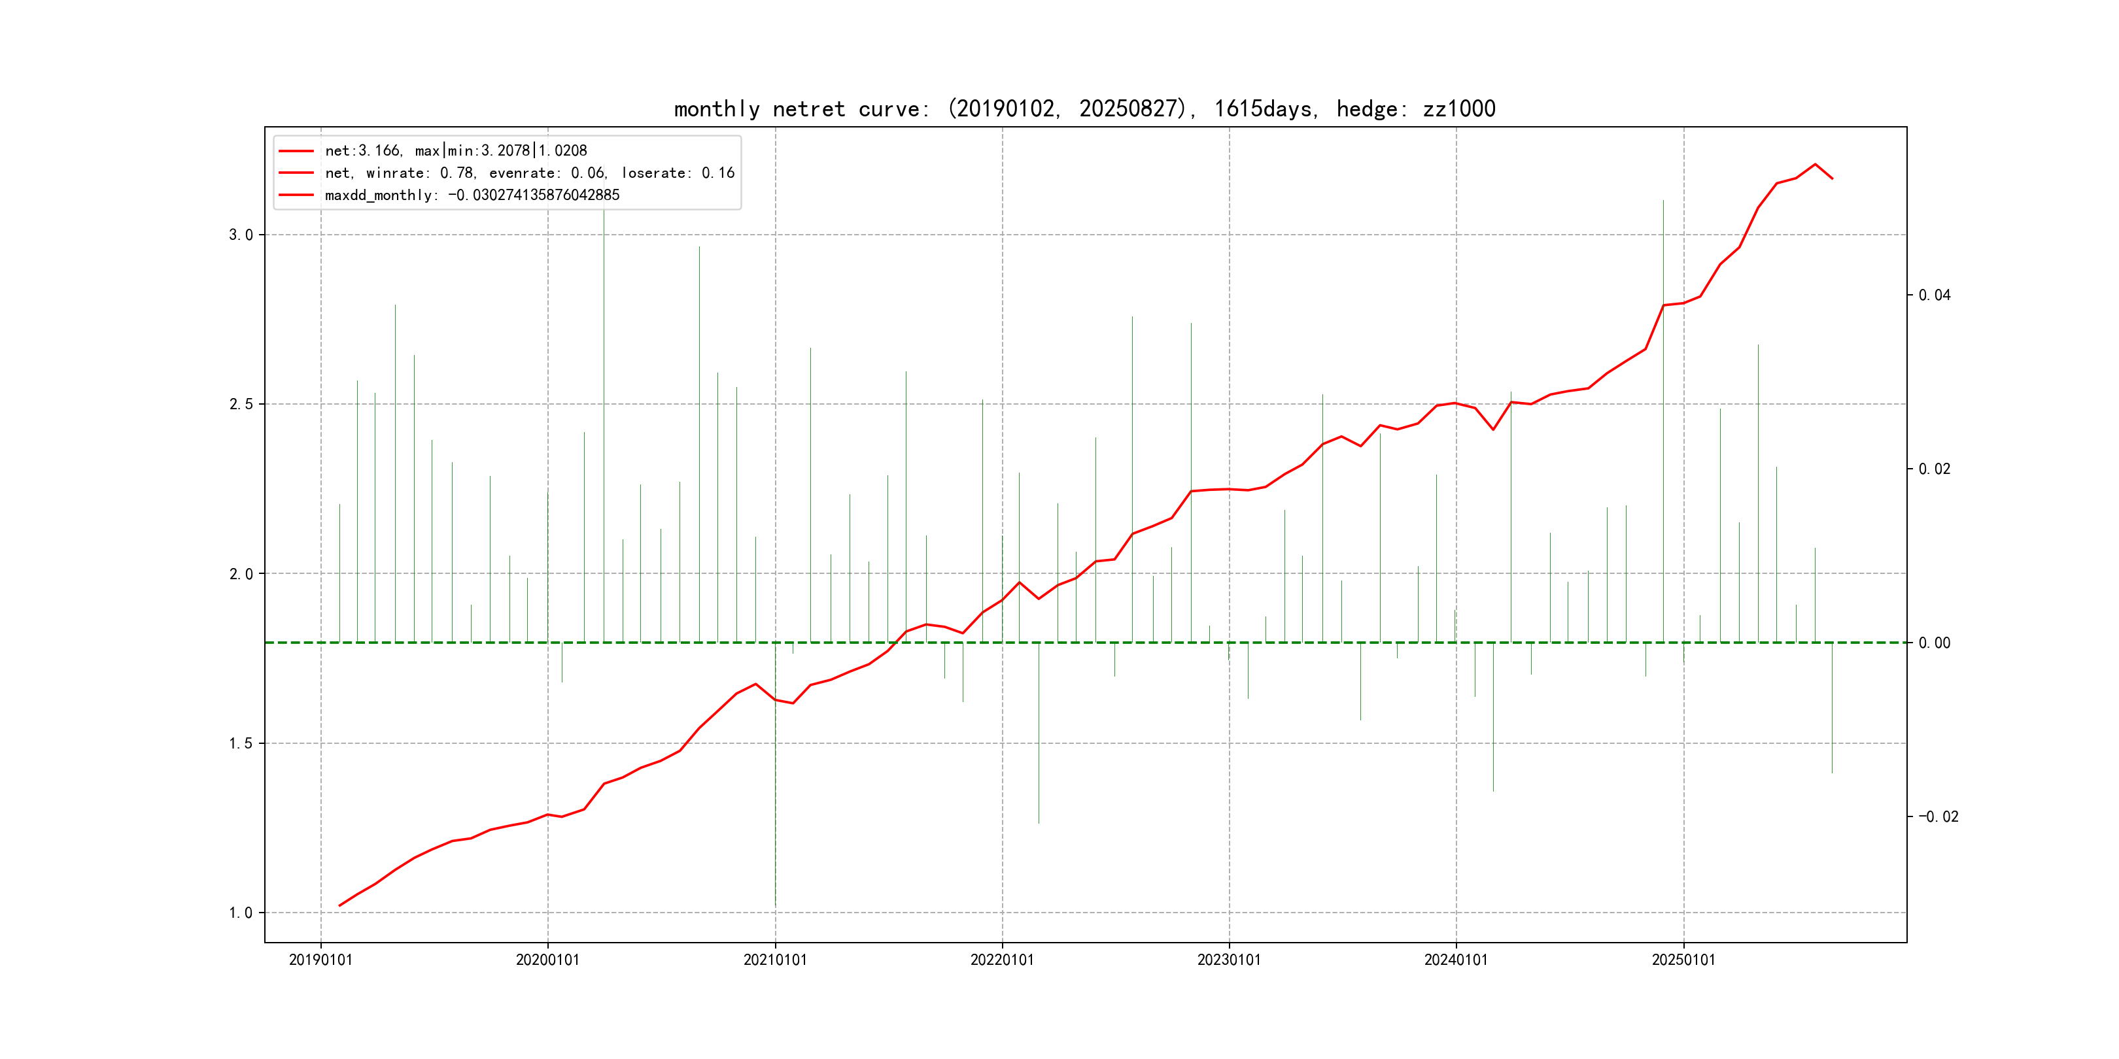Click the 20210101 x-axis label
This screenshot has width=2119, height=1059.
click(x=775, y=960)
